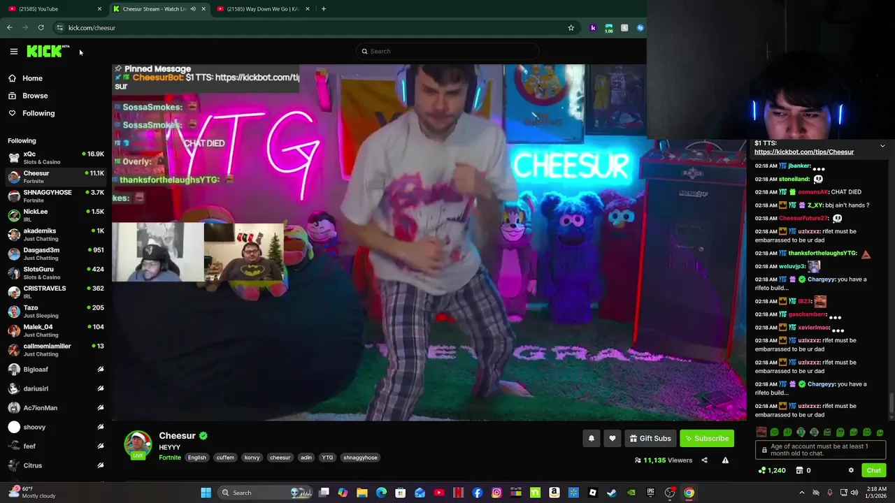This screenshot has height=503, width=895.
Task: Open Cheesur profile avatar
Action: (x=138, y=445)
